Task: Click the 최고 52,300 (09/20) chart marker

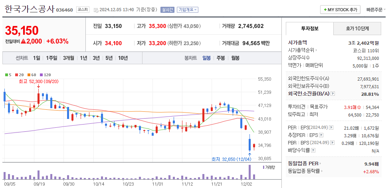Action: pyautogui.click(x=38, y=81)
